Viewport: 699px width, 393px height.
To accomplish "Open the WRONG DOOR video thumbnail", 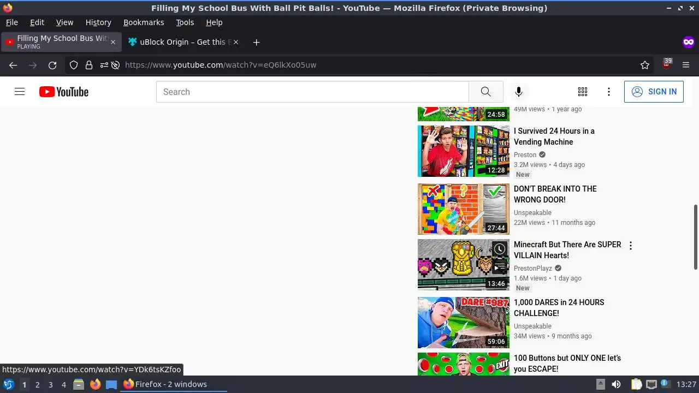I will click(464, 209).
